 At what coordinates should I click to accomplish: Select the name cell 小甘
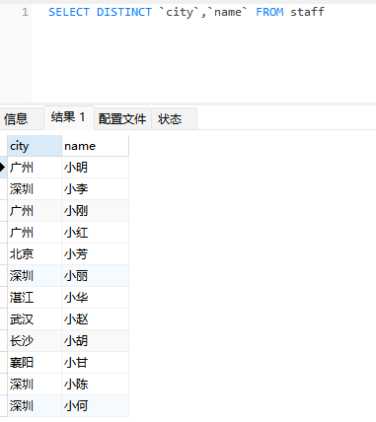point(95,363)
